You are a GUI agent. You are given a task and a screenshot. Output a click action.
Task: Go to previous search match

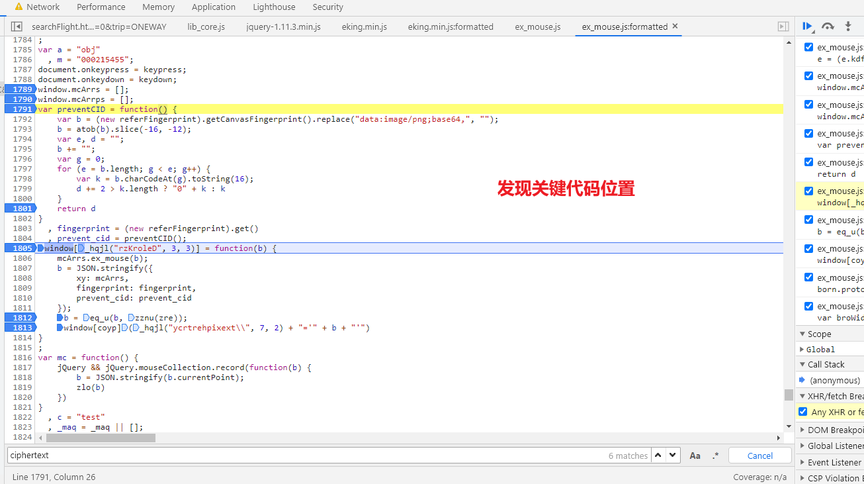click(658, 456)
